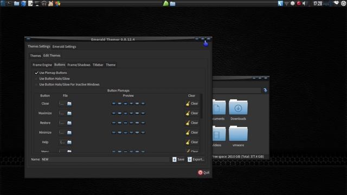The width and height of the screenshot is (347, 195).
Task: Click the Button Pixmaps list scrollbar
Action: (x=201, y=106)
